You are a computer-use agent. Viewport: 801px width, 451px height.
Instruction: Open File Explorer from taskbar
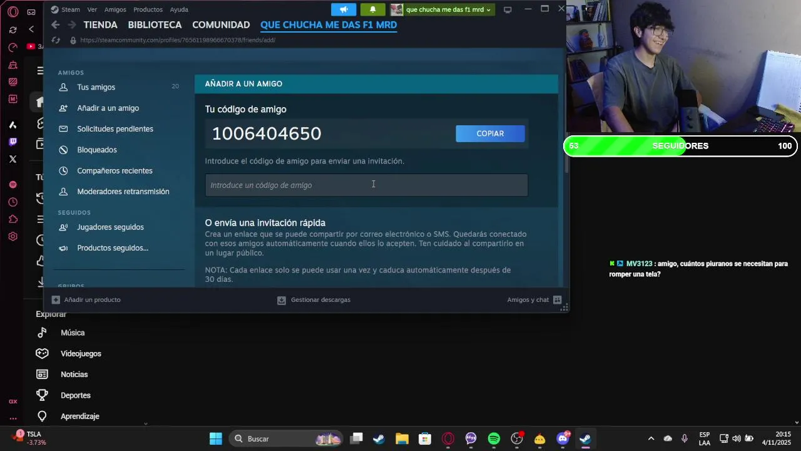(x=401, y=438)
